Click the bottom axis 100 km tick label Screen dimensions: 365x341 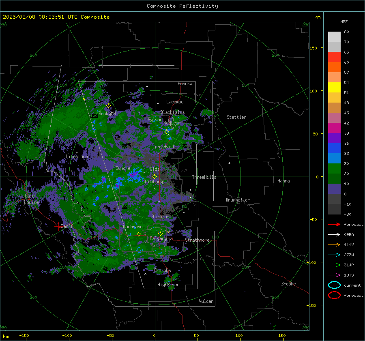click(x=239, y=335)
